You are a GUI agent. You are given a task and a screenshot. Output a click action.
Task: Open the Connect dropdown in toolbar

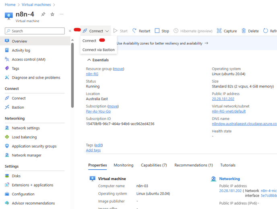point(96,31)
